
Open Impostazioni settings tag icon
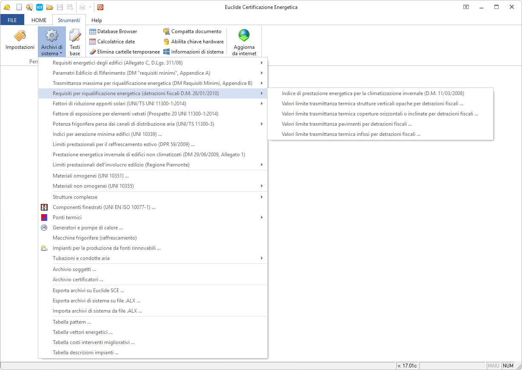(20, 37)
